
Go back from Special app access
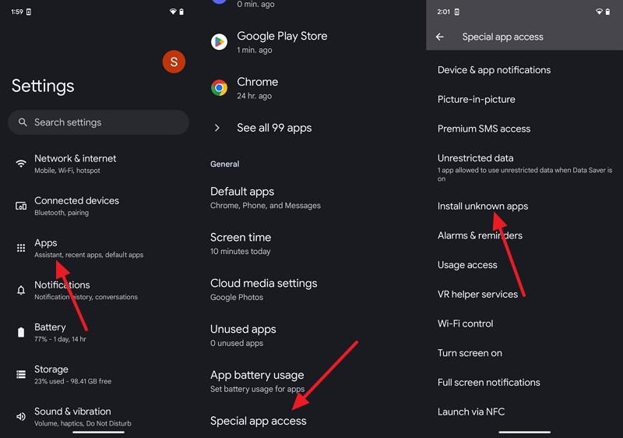point(439,37)
